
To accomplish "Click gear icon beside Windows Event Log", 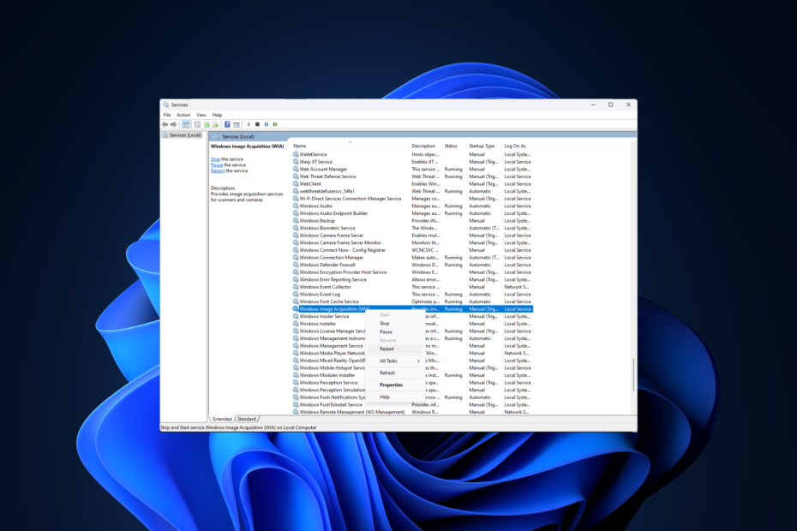I will click(296, 295).
